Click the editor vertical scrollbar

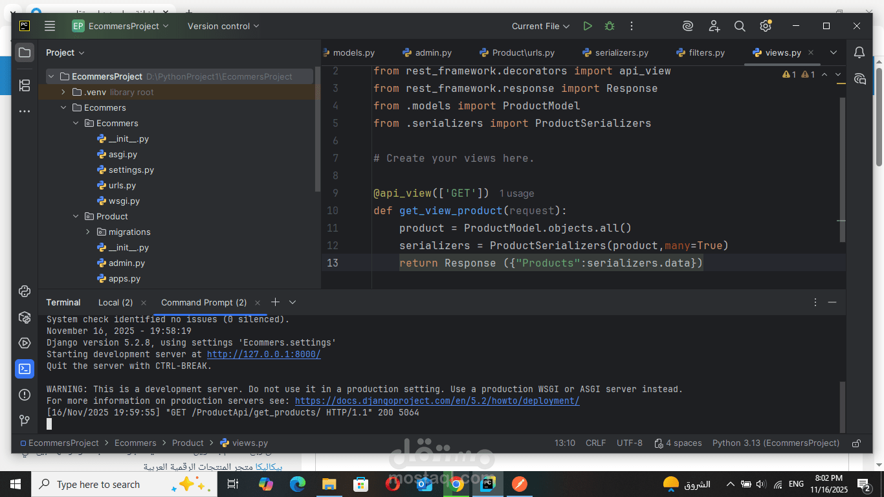click(842, 170)
